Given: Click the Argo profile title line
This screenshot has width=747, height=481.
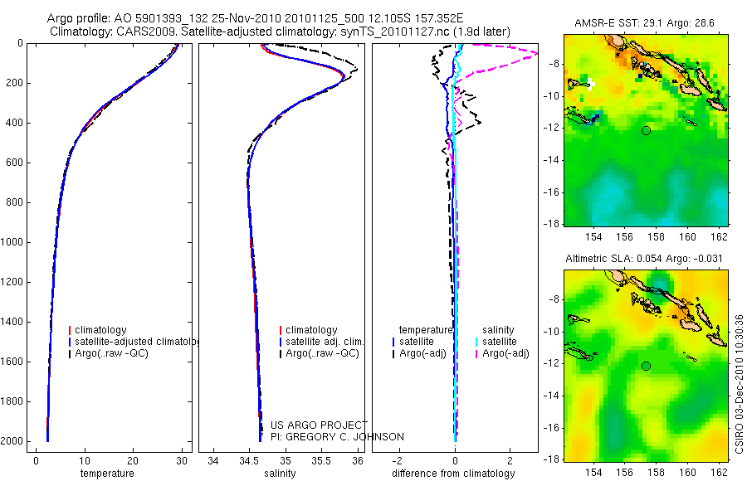Looking at the screenshot, I should click(255, 18).
